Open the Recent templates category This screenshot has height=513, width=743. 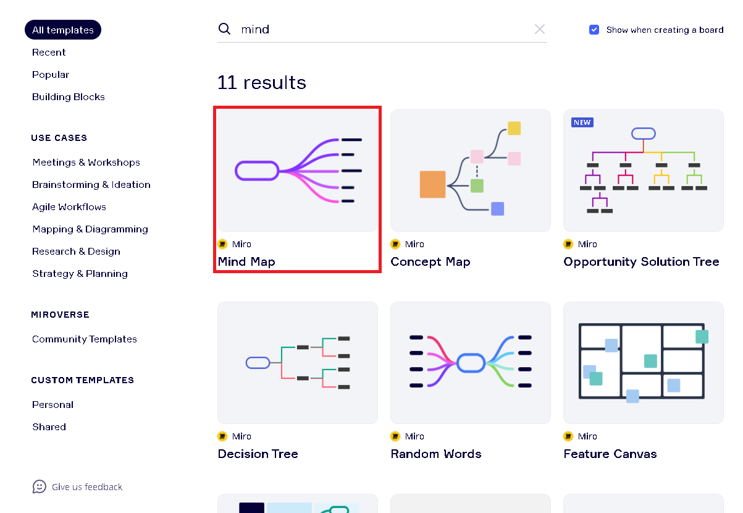click(x=49, y=53)
